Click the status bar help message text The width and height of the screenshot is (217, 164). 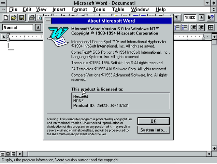[x=60, y=160]
